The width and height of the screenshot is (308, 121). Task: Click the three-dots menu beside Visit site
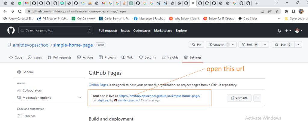click(x=257, y=98)
